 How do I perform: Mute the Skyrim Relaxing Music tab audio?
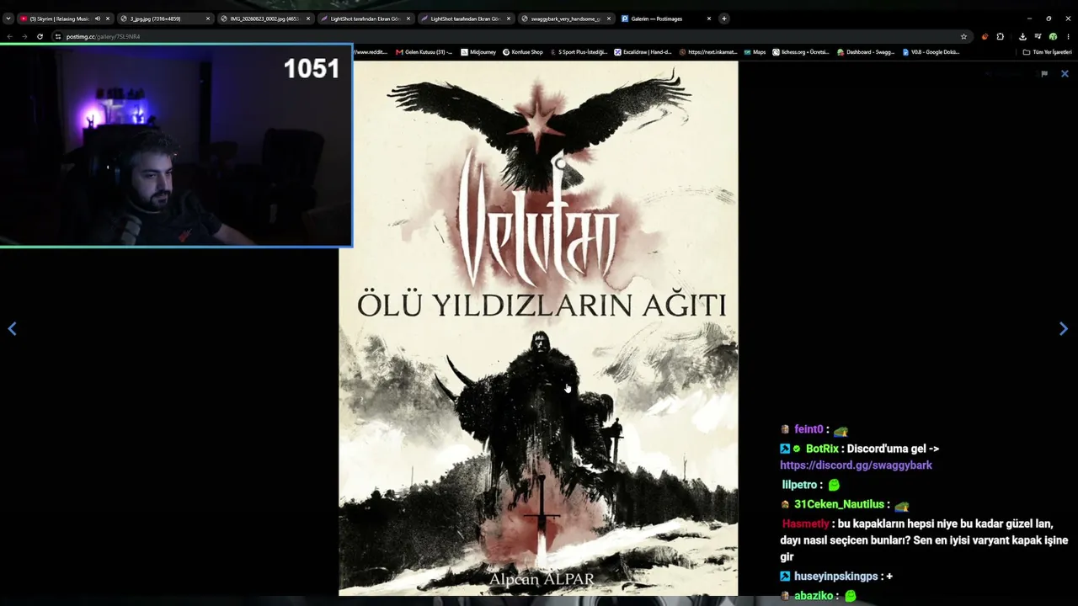pos(97,19)
